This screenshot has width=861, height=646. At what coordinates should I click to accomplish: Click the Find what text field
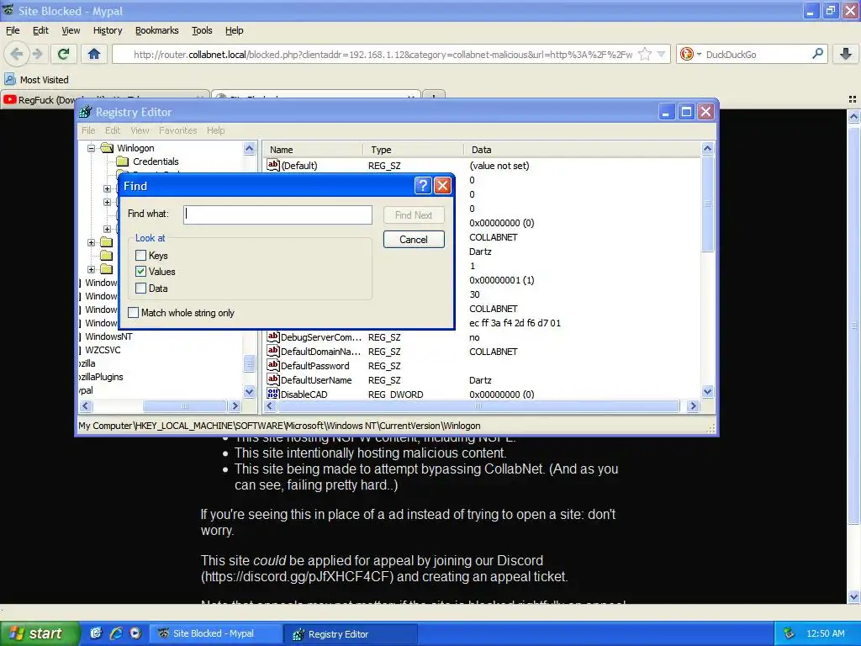(277, 214)
